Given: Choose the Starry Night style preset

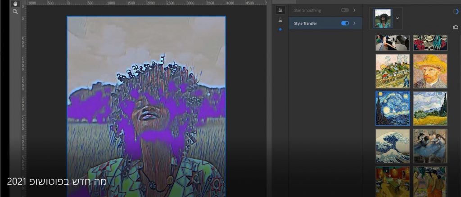Looking at the screenshot, I should pos(393,109).
